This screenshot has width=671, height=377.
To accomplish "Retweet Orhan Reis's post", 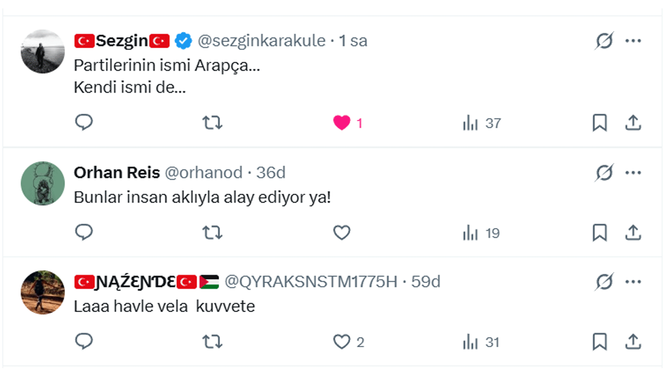I will click(x=212, y=232).
